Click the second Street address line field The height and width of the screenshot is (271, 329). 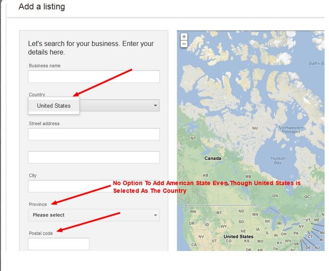[x=94, y=157]
